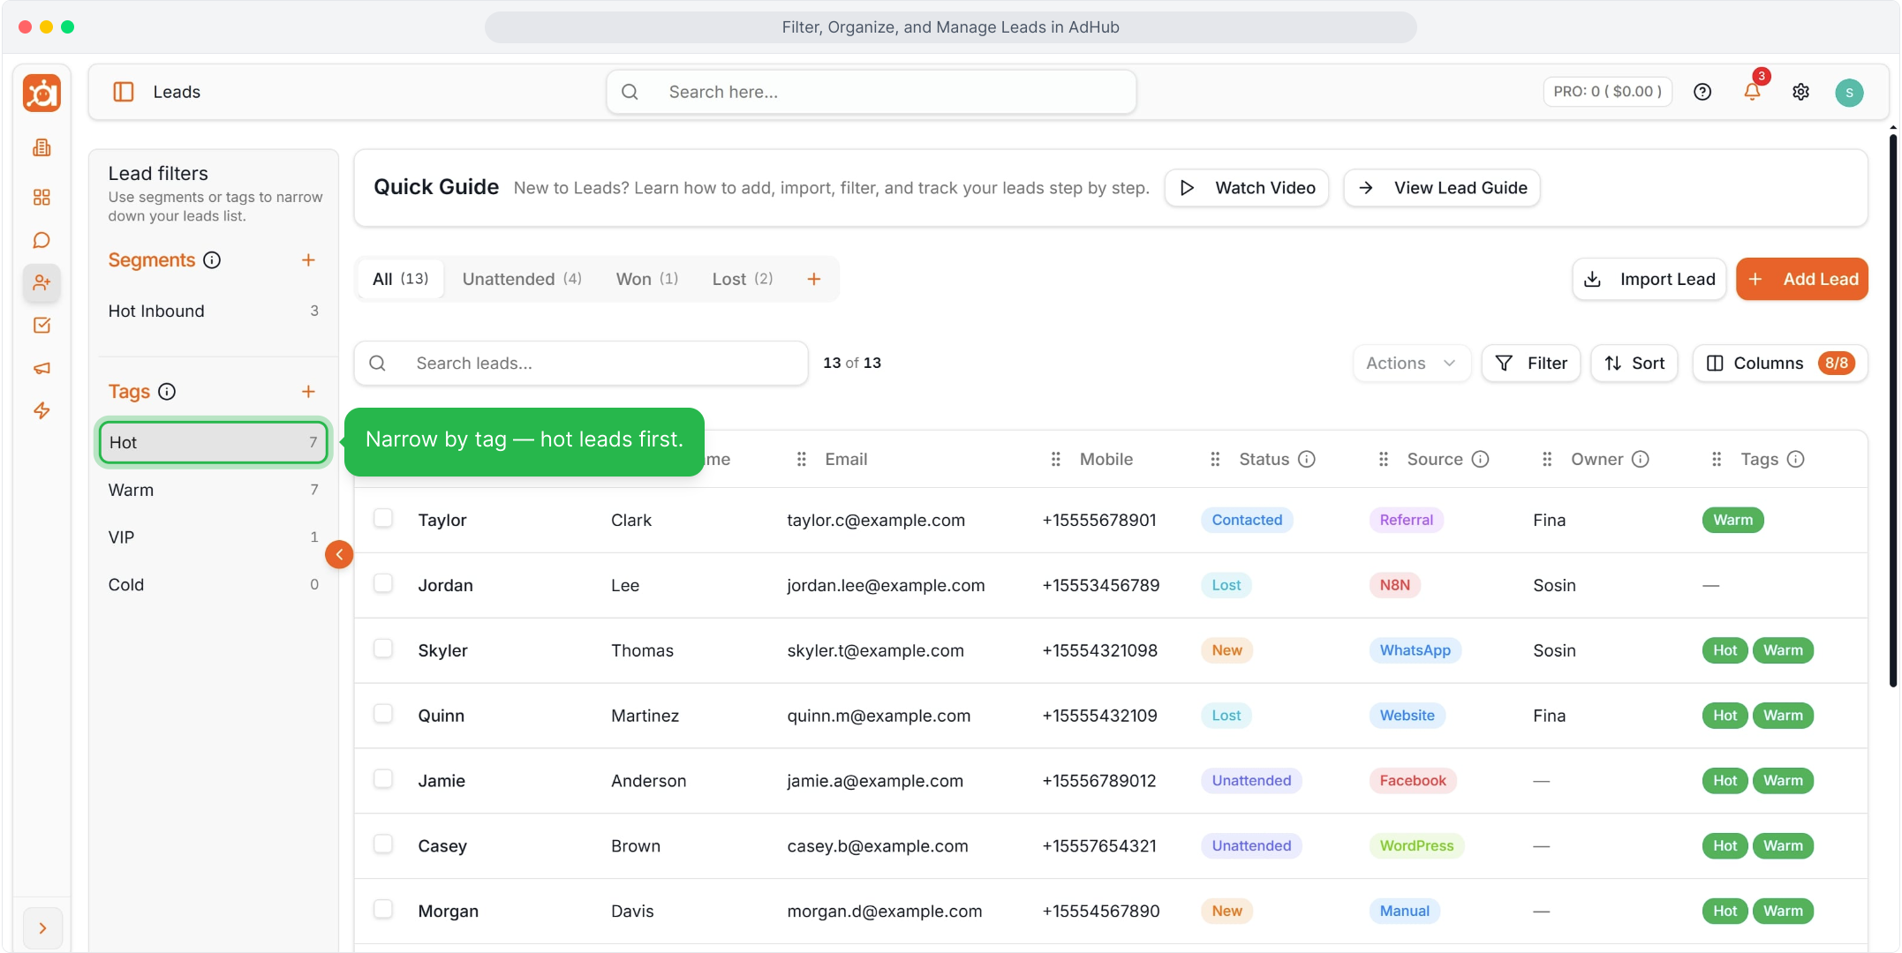Open the Sort options

(x=1634, y=363)
